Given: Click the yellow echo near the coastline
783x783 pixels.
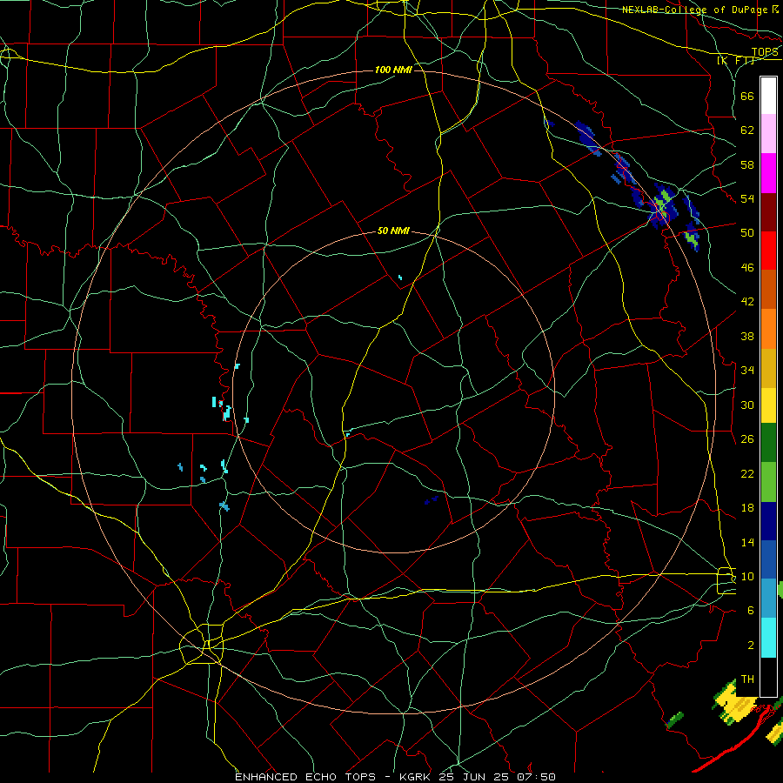Looking at the screenshot, I should point(734,703).
